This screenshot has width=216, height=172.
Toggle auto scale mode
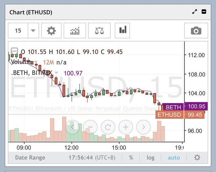pyautogui.click(x=174, y=157)
